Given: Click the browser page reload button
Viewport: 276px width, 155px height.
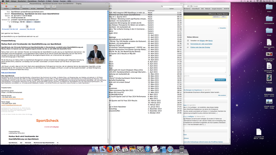Looking at the screenshot, I should (188, 6).
